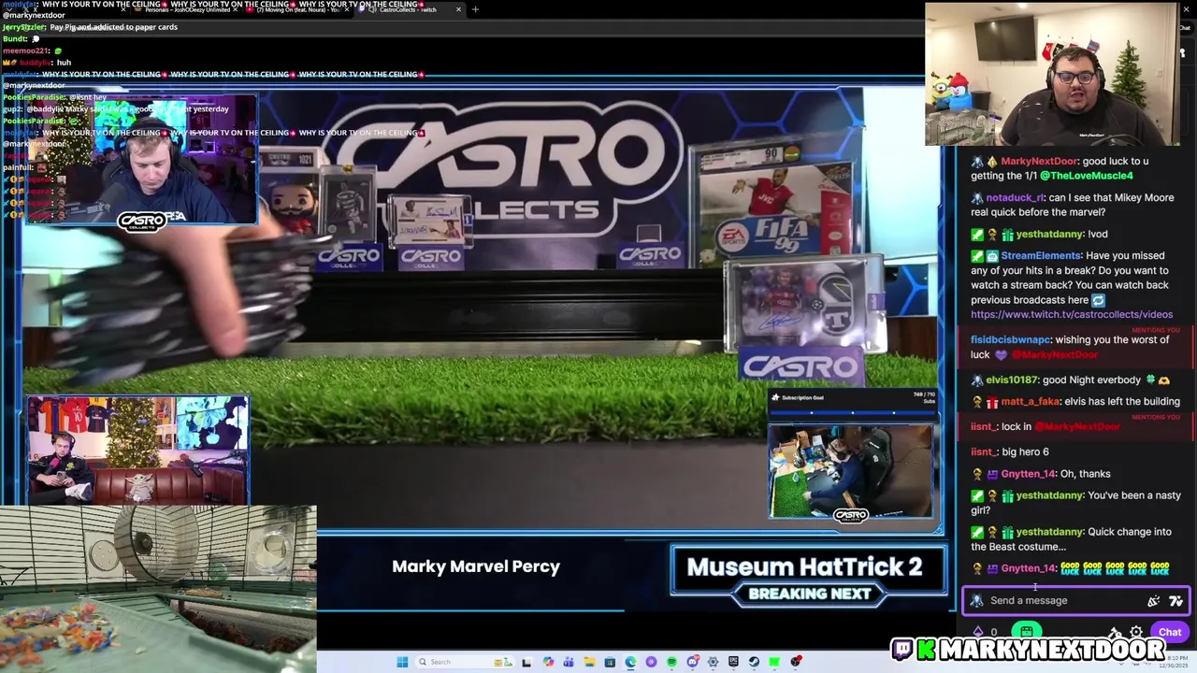Open the purple round app icon in taskbar
Image resolution: width=1197 pixels, height=673 pixels.
pos(651,662)
